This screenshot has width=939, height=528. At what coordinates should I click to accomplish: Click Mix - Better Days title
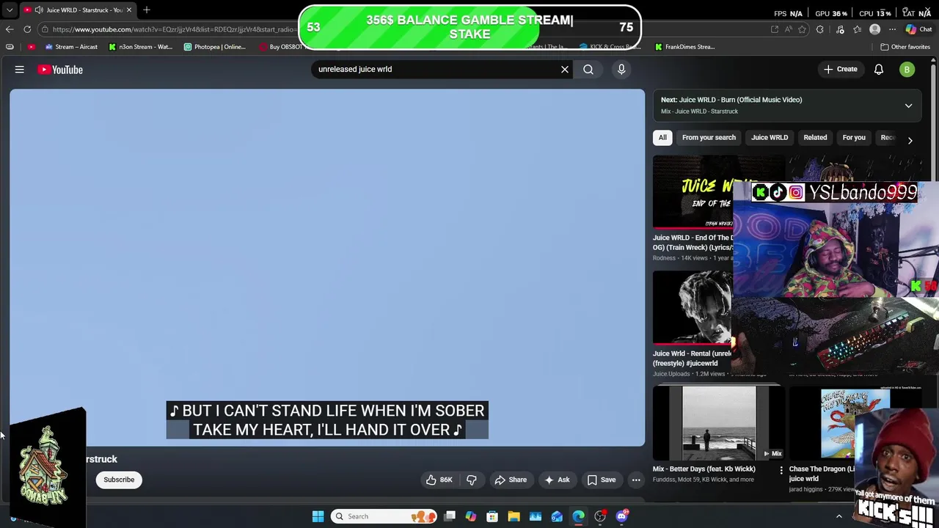click(x=704, y=469)
